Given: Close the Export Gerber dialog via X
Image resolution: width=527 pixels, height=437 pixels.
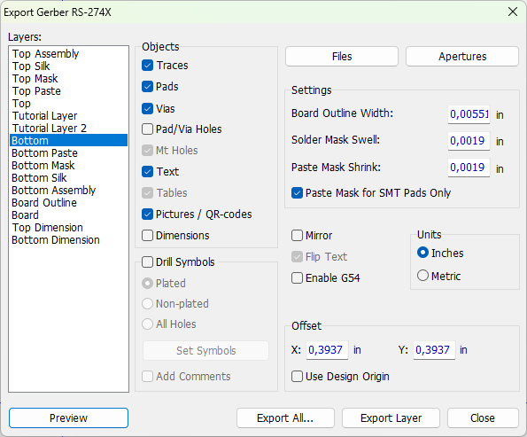Looking at the screenshot, I should click(x=513, y=12).
